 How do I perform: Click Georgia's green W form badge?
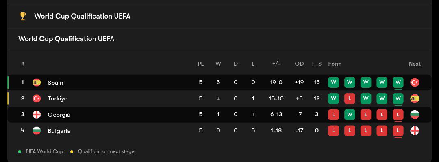pyautogui.click(x=350, y=115)
